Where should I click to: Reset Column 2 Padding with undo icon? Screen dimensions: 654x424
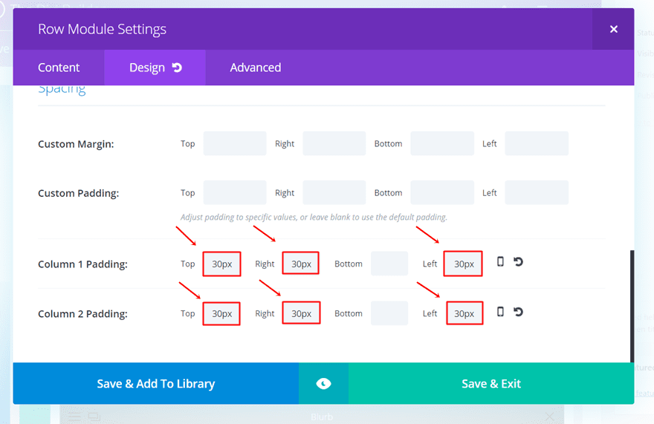[x=518, y=312]
